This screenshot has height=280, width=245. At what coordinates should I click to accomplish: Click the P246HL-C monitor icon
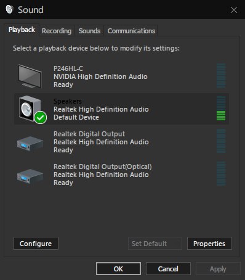click(30, 76)
